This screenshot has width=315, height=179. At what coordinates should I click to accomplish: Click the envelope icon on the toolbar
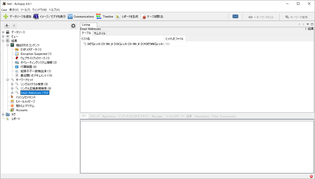coord(235,16)
